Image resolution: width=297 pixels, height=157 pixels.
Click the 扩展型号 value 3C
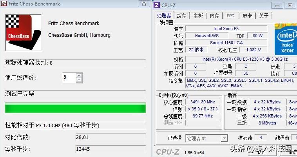(x=246, y=73)
